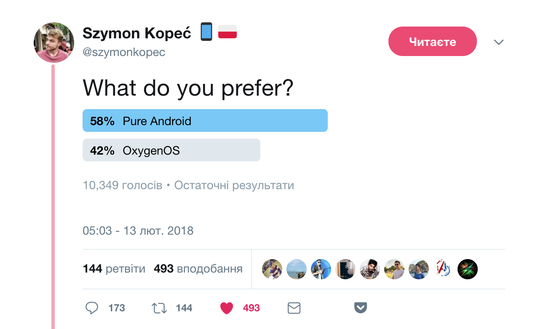Viewport: 538px width, 329px height.
Task: Open the tweet timestamp 05:03 link
Action: (x=138, y=231)
